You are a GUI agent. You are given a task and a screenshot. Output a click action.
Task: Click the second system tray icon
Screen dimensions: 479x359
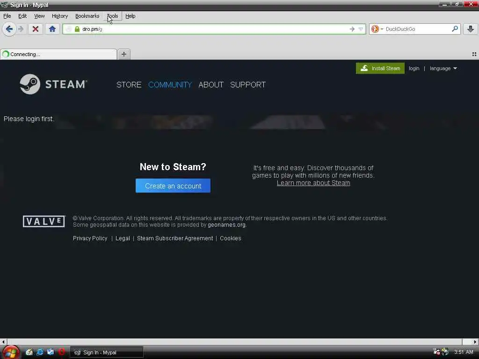(445, 352)
